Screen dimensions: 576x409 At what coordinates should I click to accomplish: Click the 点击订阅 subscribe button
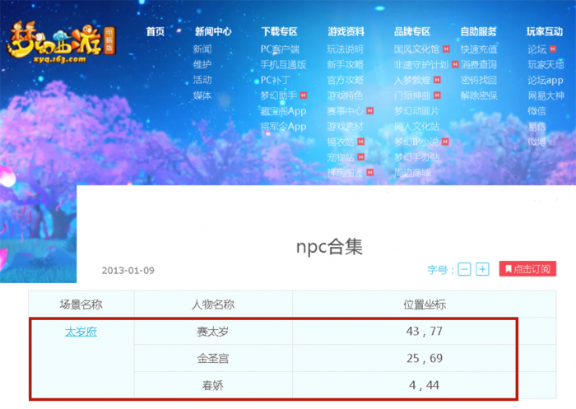[x=527, y=269]
